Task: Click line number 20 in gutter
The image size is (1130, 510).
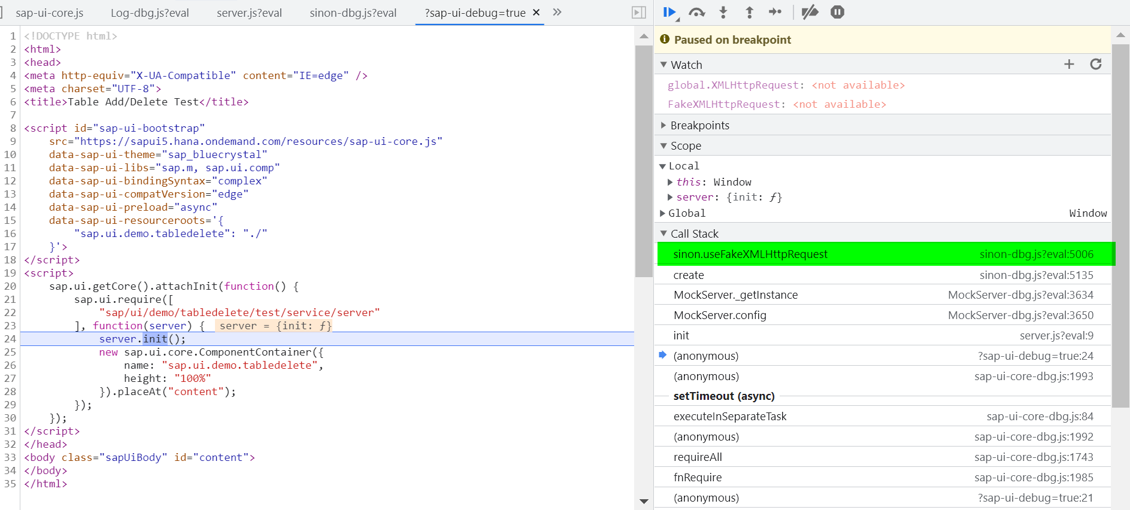Action: pos(10,286)
